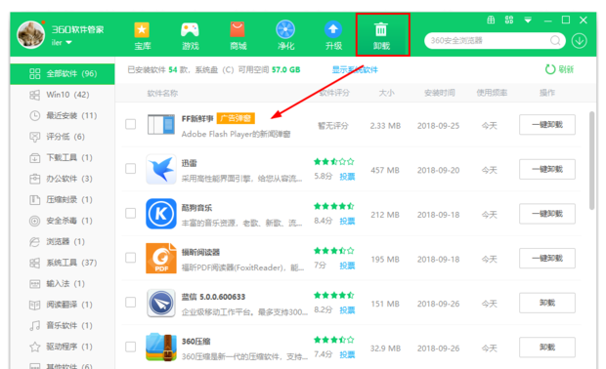Screen dimensions: 606x369
Task: Sort by 软件名称 column header
Action: point(162,94)
